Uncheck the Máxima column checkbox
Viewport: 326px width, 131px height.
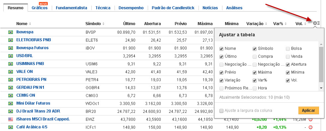click(255, 73)
